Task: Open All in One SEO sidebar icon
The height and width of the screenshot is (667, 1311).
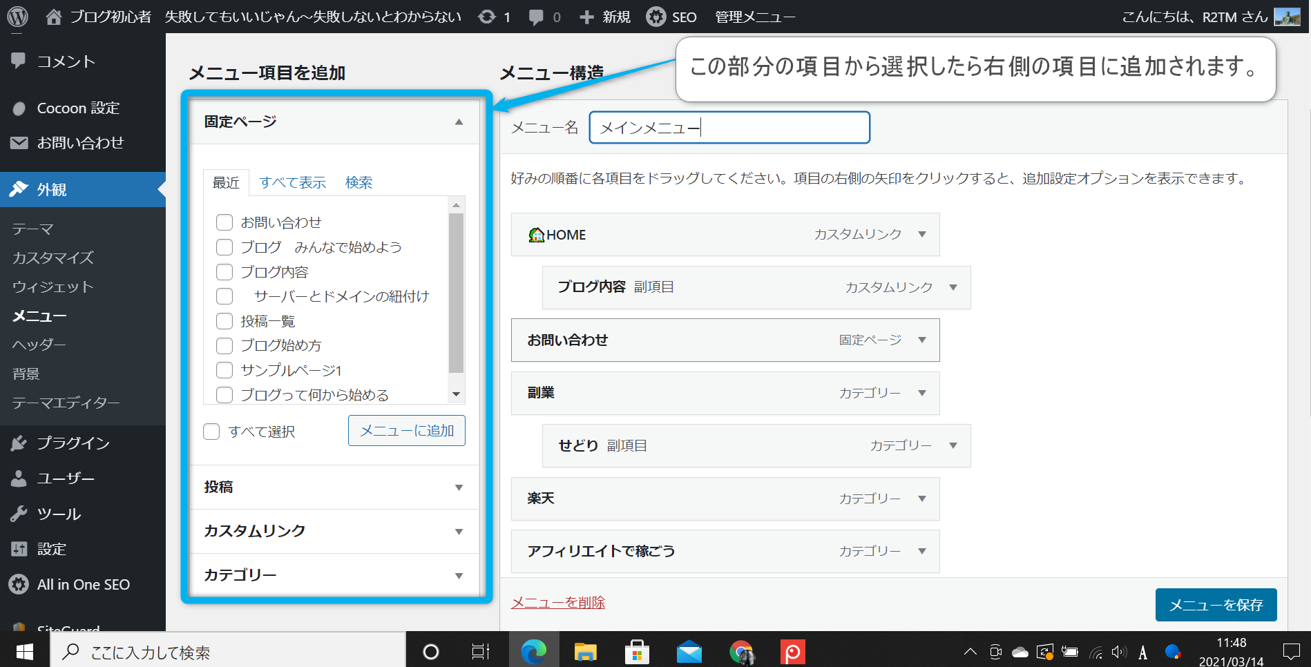Action: pyautogui.click(x=19, y=585)
